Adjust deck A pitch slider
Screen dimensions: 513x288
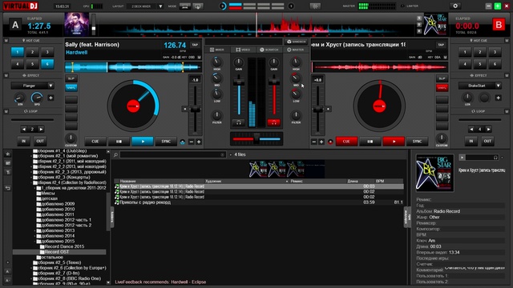195,110
